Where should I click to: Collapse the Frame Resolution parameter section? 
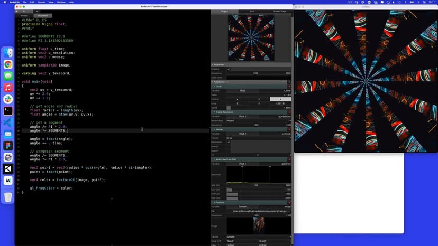pyautogui.click(x=214, y=112)
